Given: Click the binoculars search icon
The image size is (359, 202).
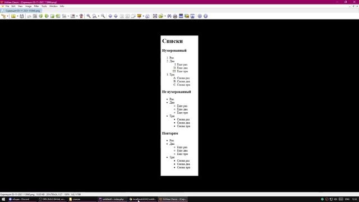Looking at the screenshot, I should click(169, 16).
